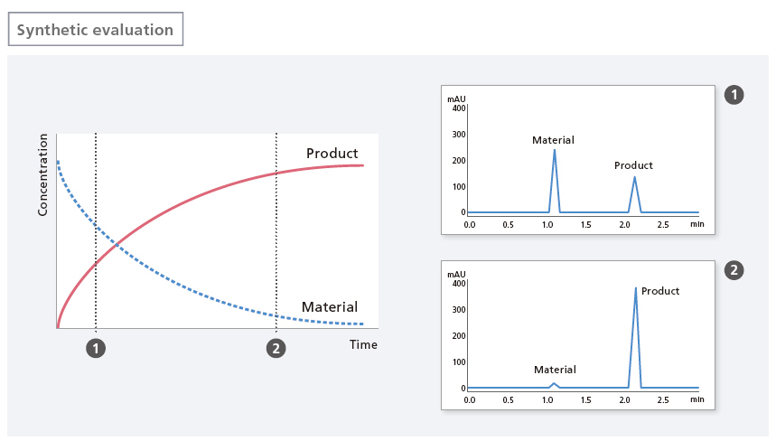Click the small Material peak in the bottom chromatogram
Viewport: 776px width, 441px height.
[555, 385]
